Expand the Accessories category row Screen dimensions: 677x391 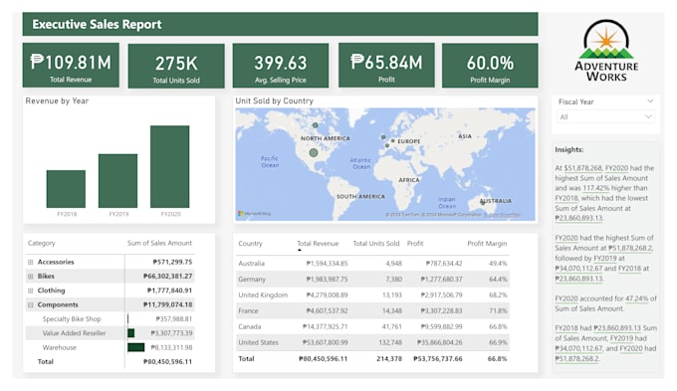[x=30, y=262]
